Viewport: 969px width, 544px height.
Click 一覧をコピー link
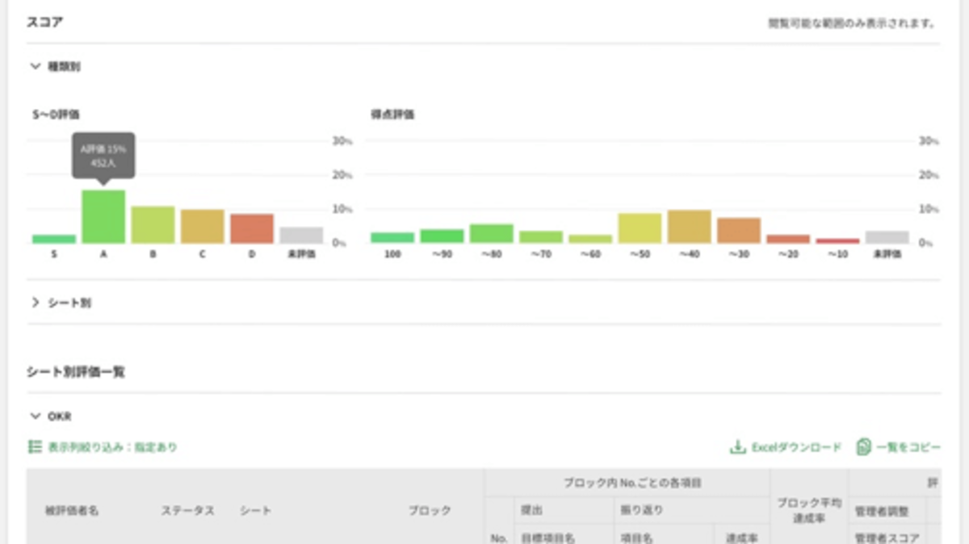[908, 447]
